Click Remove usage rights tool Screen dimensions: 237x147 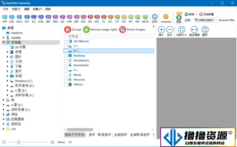pyautogui.click(x=100, y=29)
